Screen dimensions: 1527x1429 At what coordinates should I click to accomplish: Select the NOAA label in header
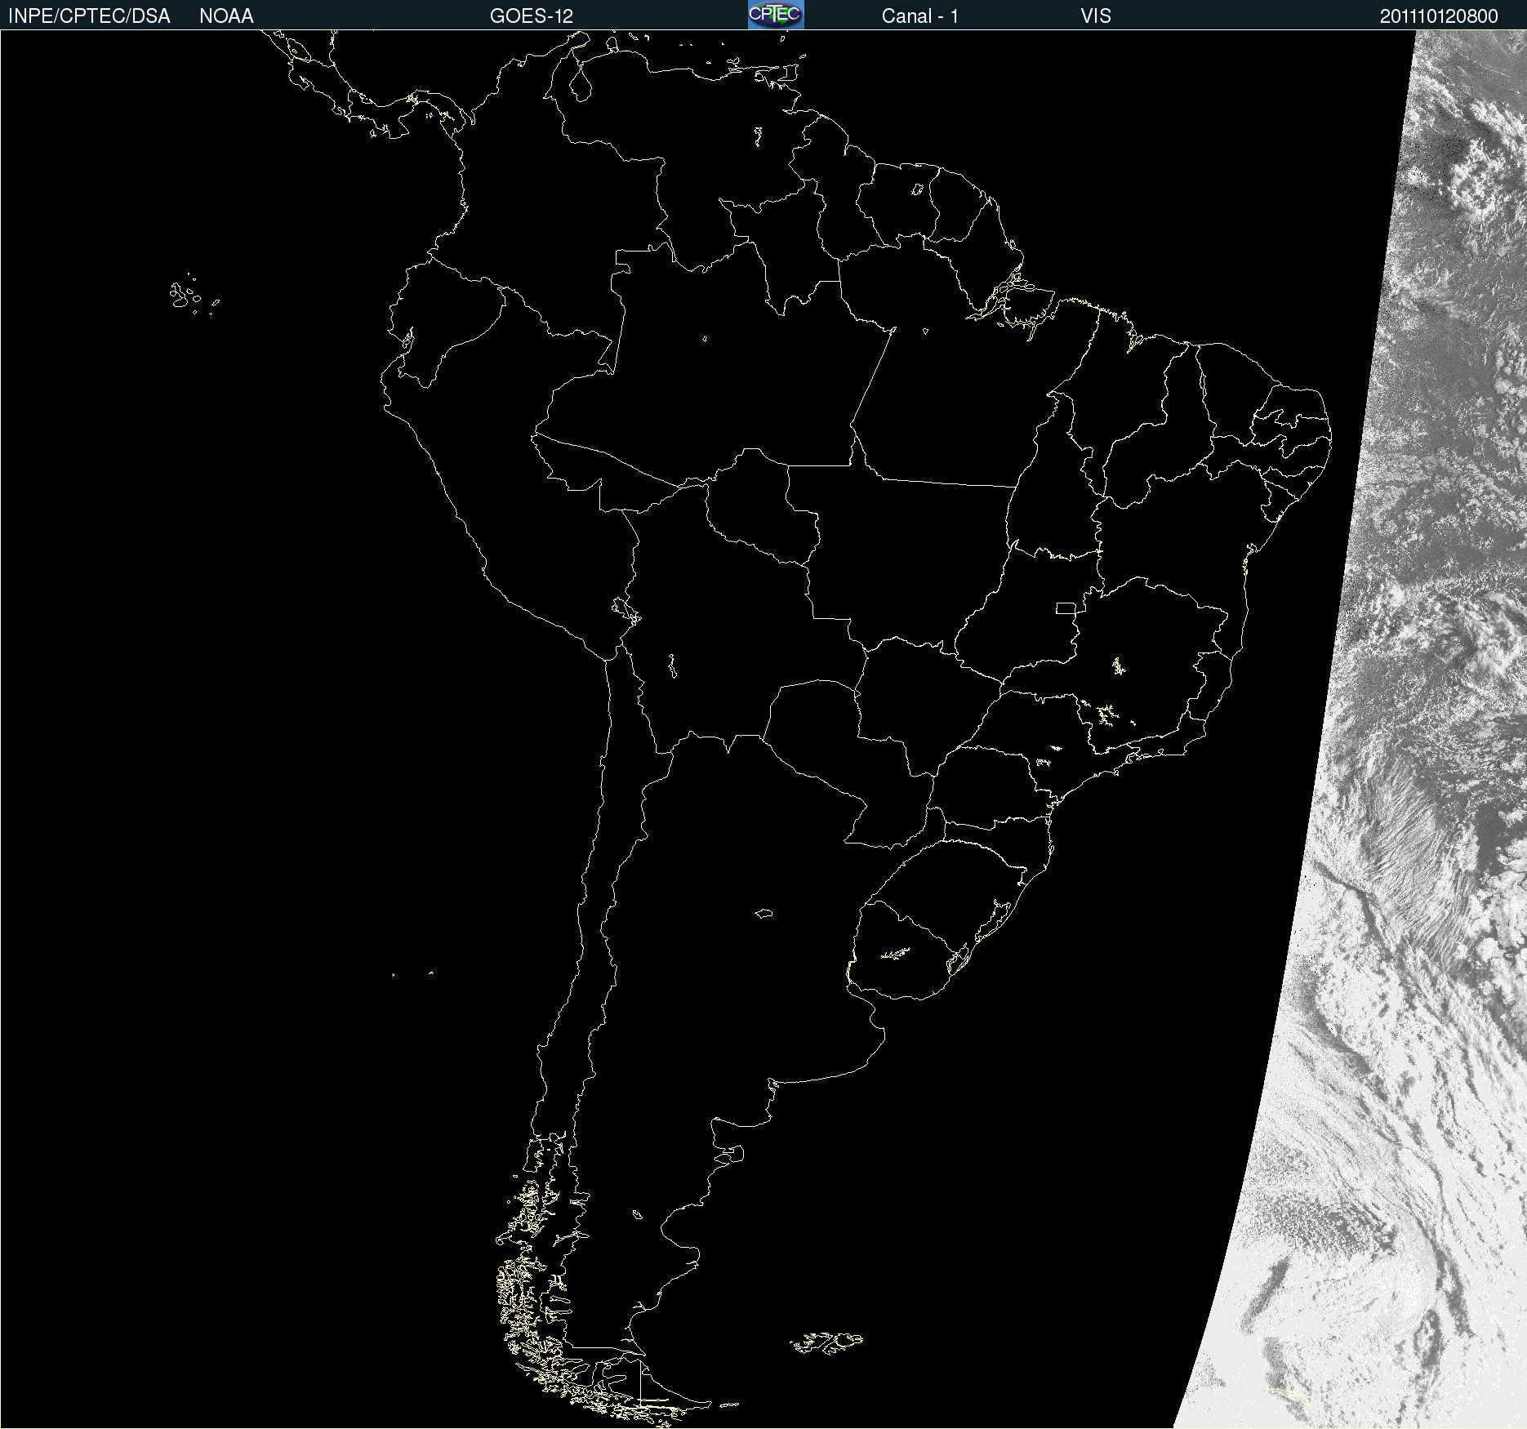point(226,16)
